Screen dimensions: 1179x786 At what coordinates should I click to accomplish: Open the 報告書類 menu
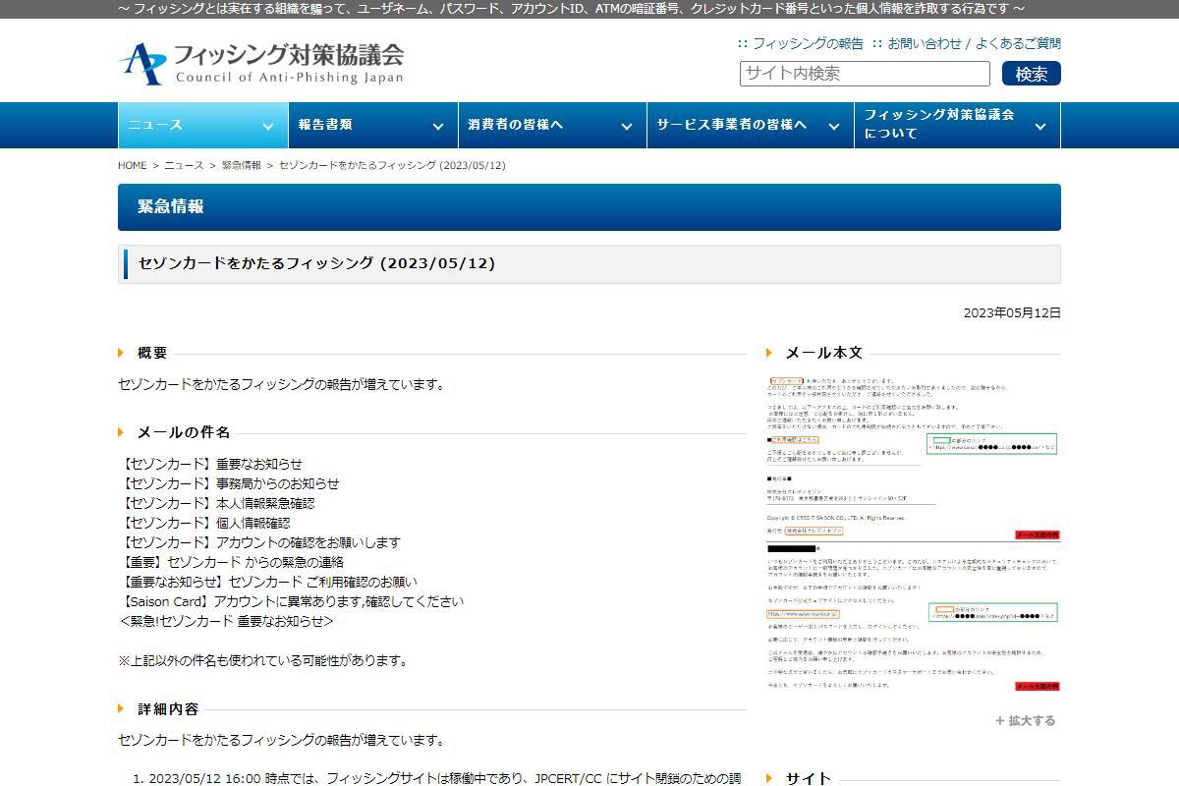coord(372,125)
